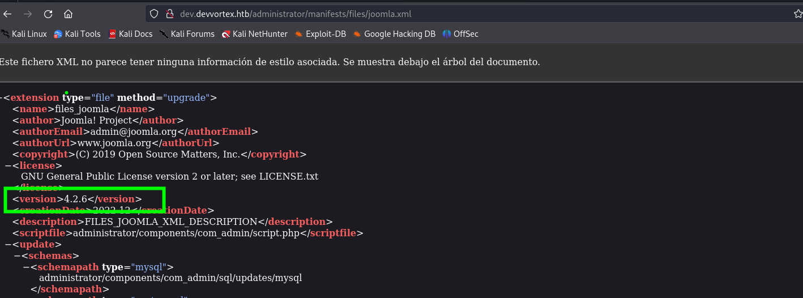Open the Google Hacking DB bookmark
The image size is (803, 298).
394,34
